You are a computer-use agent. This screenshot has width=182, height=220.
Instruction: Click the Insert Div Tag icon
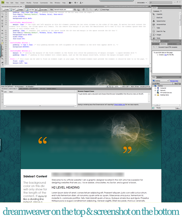click(x=154, y=31)
